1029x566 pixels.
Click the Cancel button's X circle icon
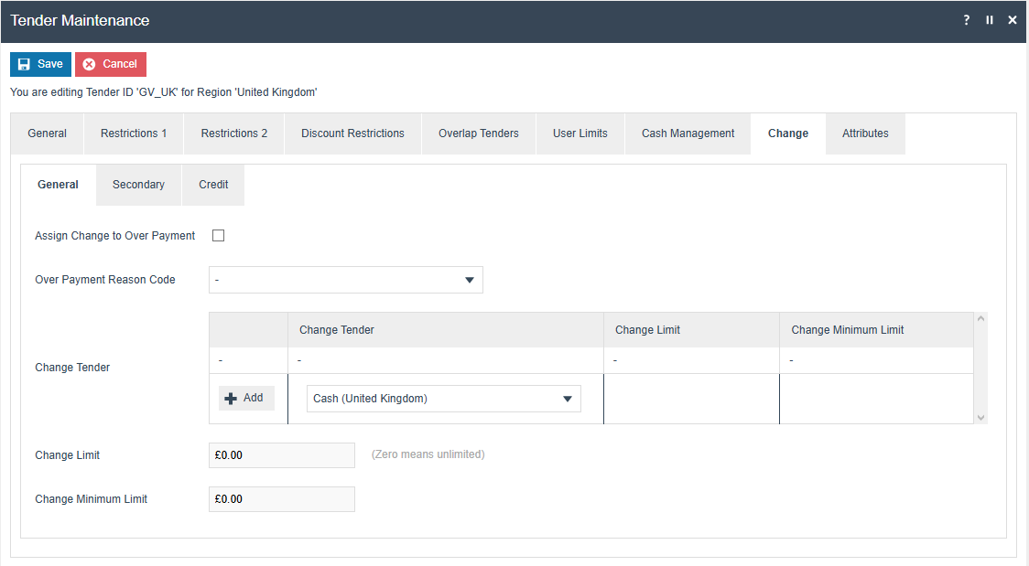(x=89, y=64)
